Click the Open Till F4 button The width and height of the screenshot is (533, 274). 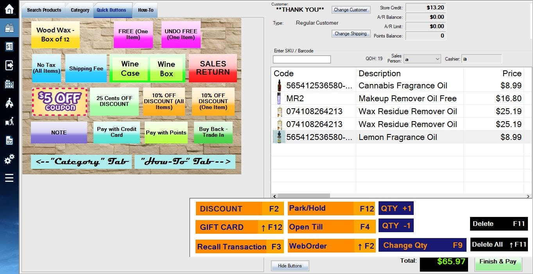point(332,227)
